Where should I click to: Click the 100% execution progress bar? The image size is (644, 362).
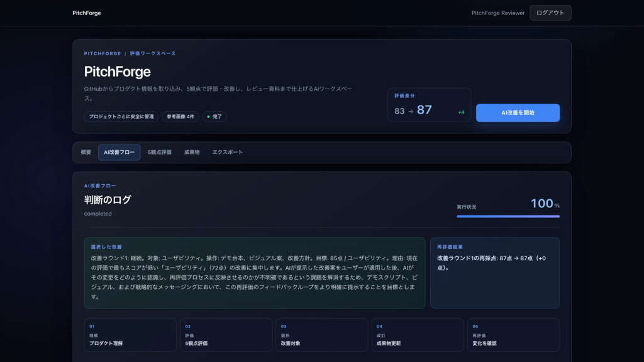click(508, 216)
